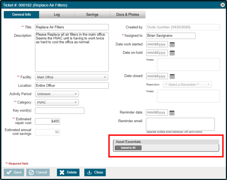Open calendar for Date on-hold
The height and width of the screenshot is (180, 227).
click(x=172, y=53)
